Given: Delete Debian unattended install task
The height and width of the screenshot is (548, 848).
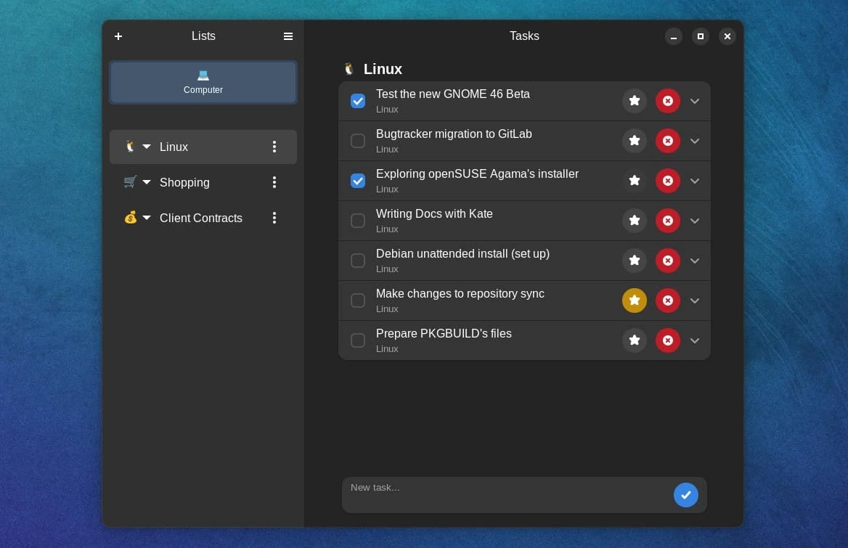Looking at the screenshot, I should tap(668, 261).
